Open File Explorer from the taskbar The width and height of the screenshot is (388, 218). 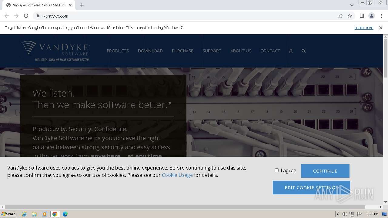point(34,214)
